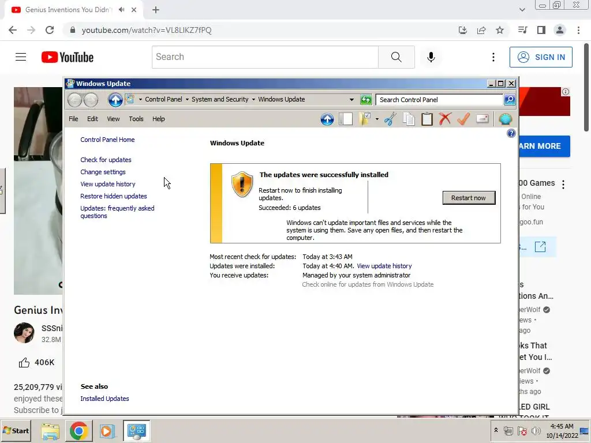
Task: Click the Search Control Panel field
Action: pos(439,100)
